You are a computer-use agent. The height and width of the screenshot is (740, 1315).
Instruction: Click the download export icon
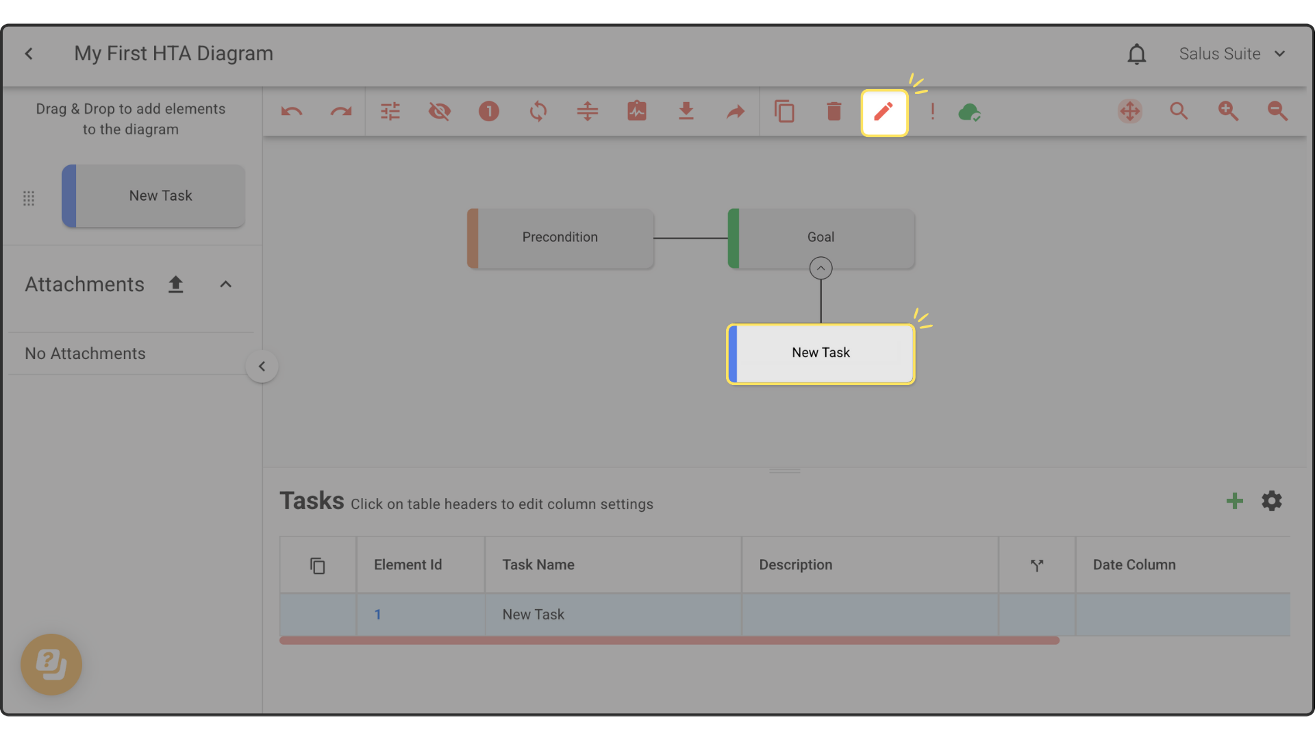(x=686, y=112)
